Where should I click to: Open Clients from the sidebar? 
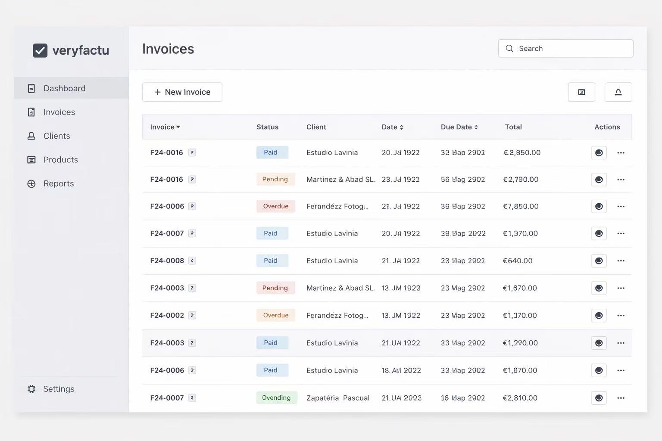click(x=56, y=136)
